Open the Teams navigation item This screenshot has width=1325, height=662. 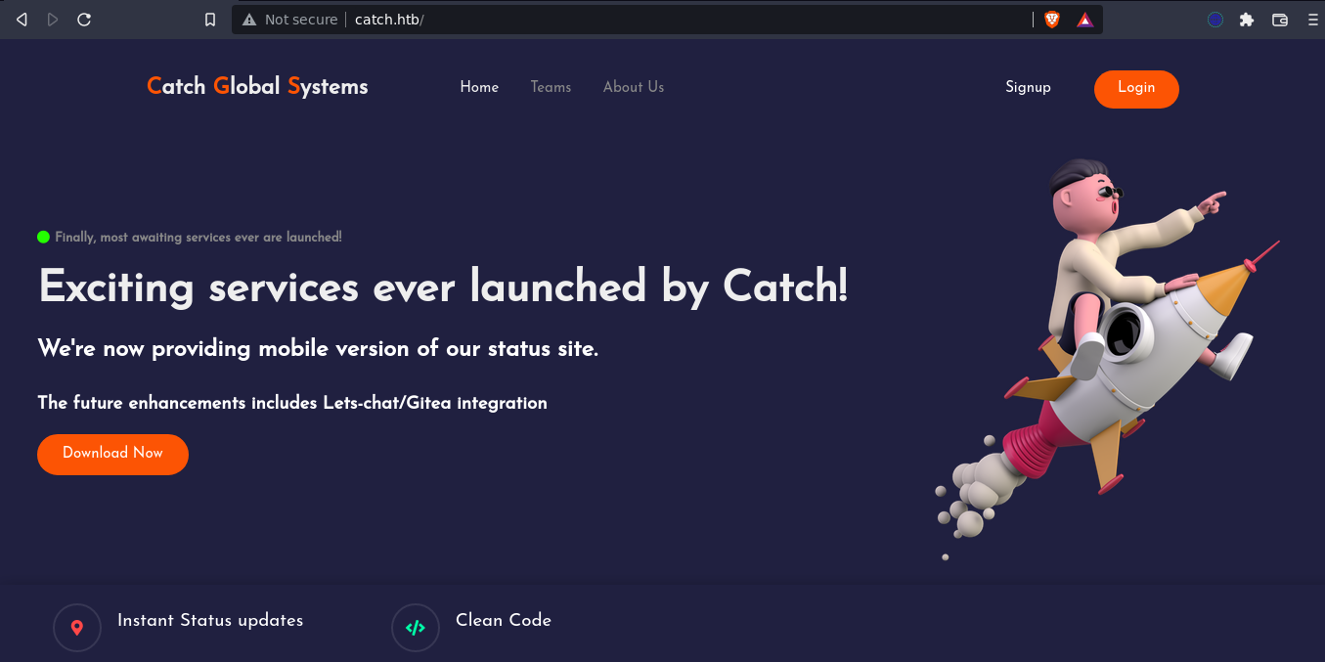[551, 87]
